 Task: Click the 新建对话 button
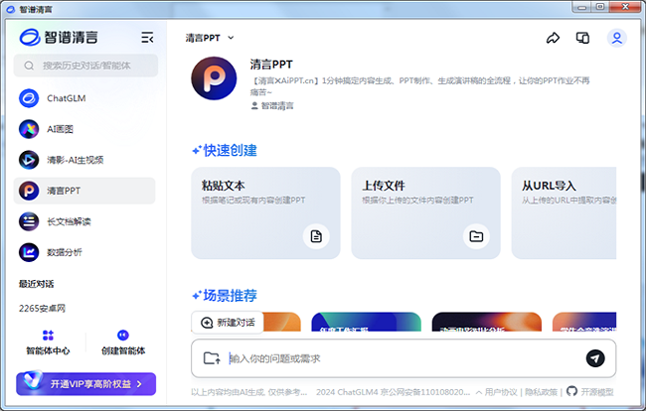228,323
